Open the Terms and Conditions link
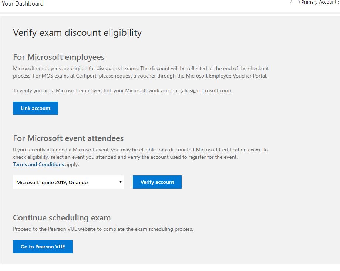The width and height of the screenshot is (340, 271). 38,164
